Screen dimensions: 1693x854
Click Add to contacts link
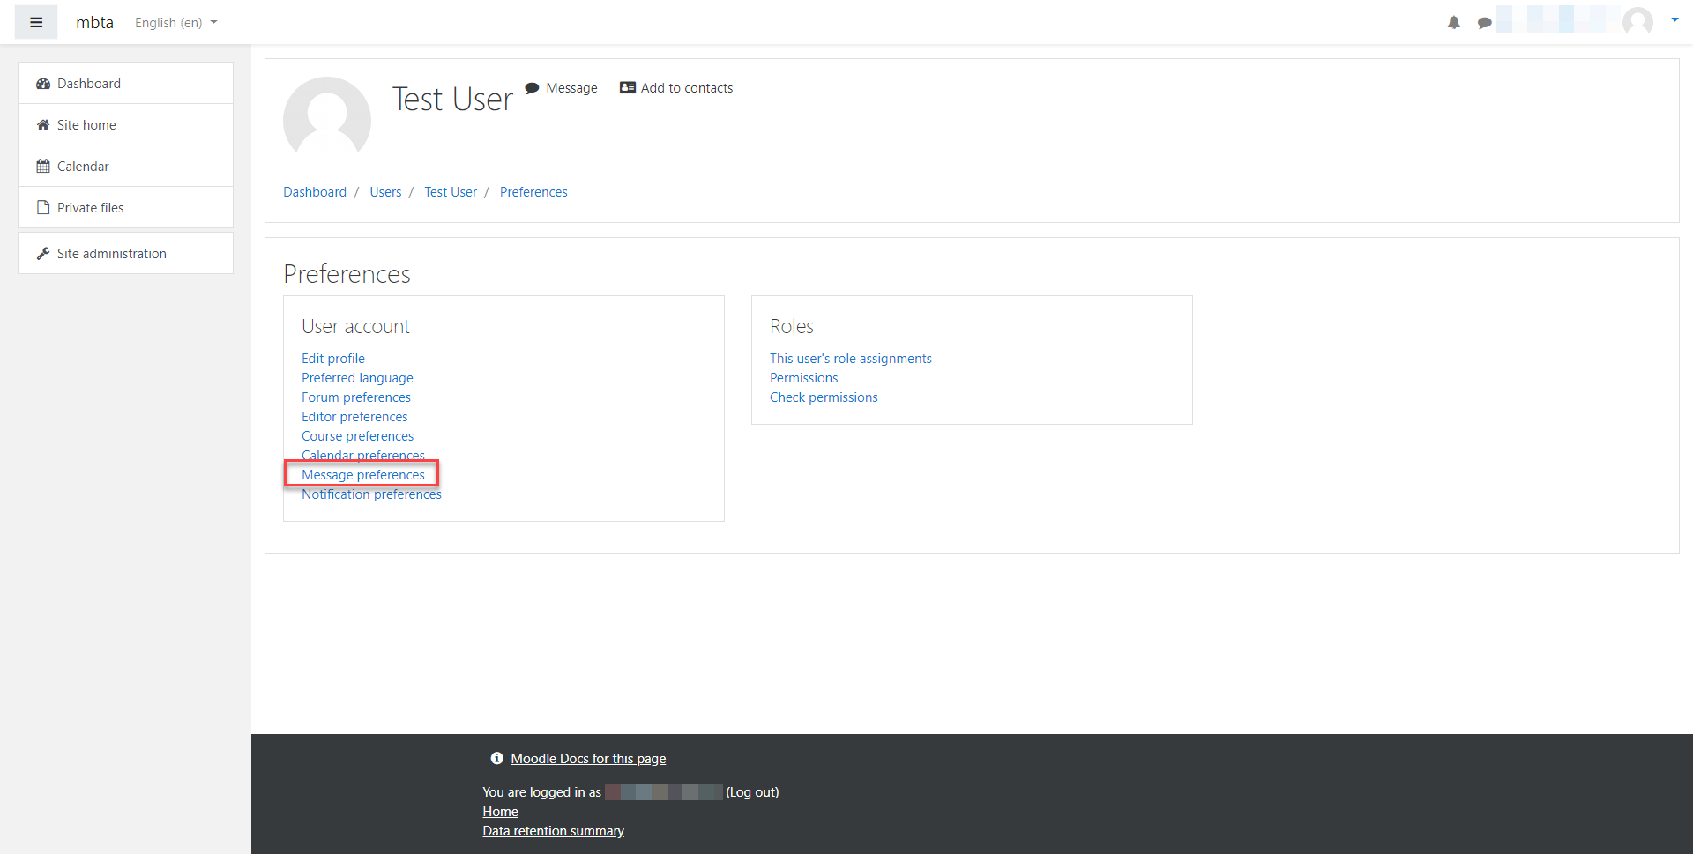(x=687, y=88)
